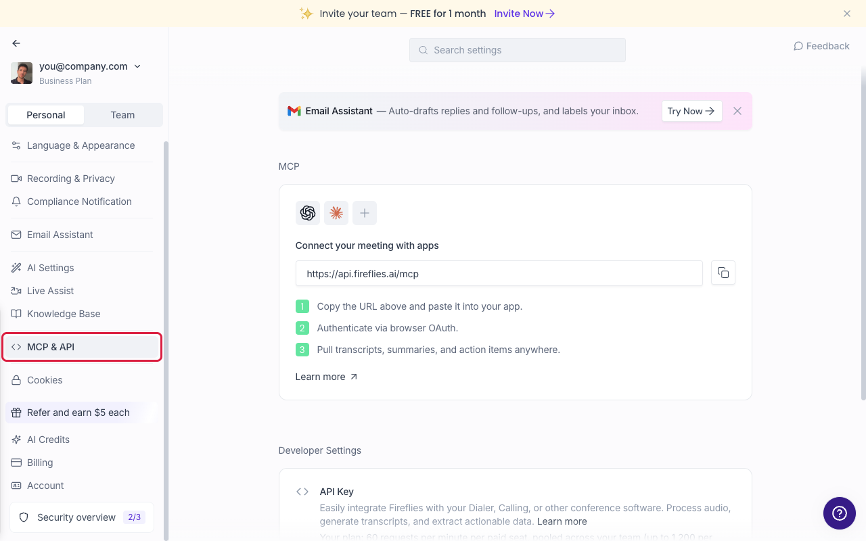
Task: Open Email Assistant in sidebar
Action: (x=82, y=235)
